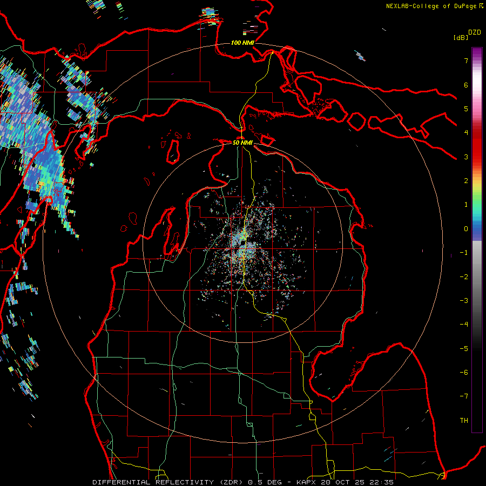Click the -2 value on the color scale
Viewport: 486px width, 486px height.
click(464, 277)
